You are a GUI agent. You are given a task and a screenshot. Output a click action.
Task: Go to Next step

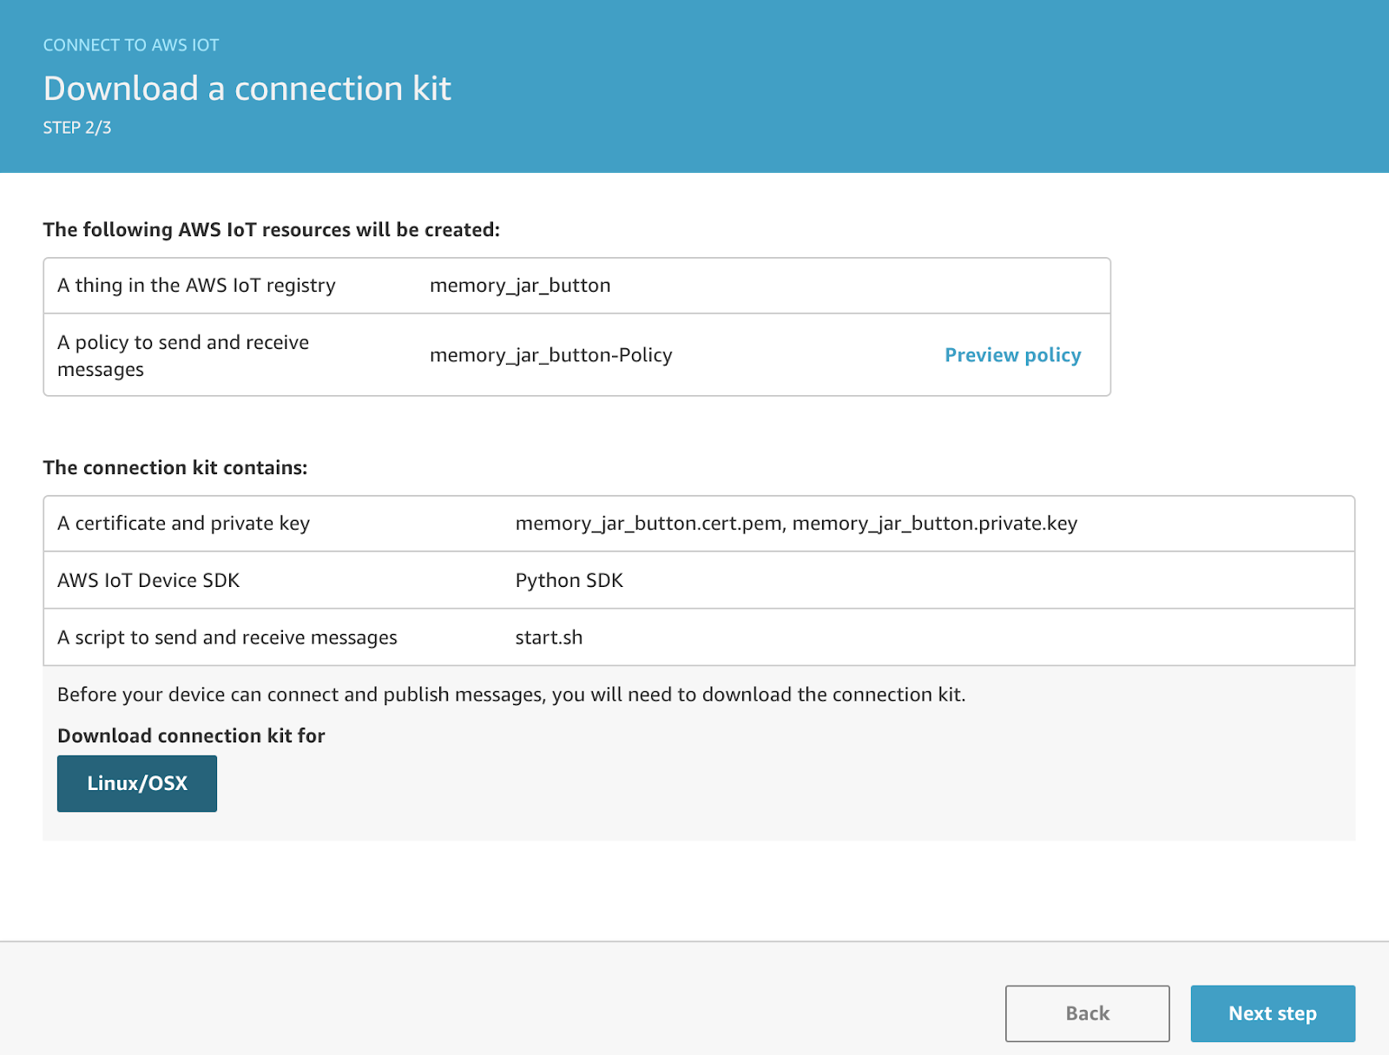coord(1273,1013)
